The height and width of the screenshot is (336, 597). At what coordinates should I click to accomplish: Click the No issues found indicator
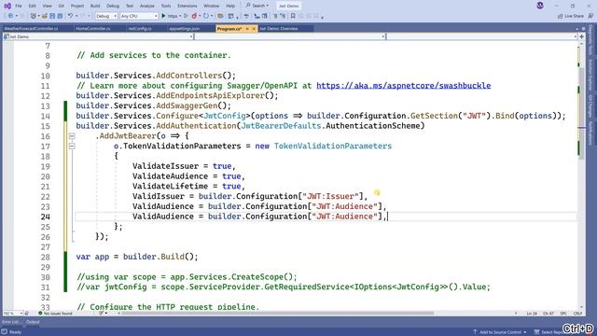(55, 314)
